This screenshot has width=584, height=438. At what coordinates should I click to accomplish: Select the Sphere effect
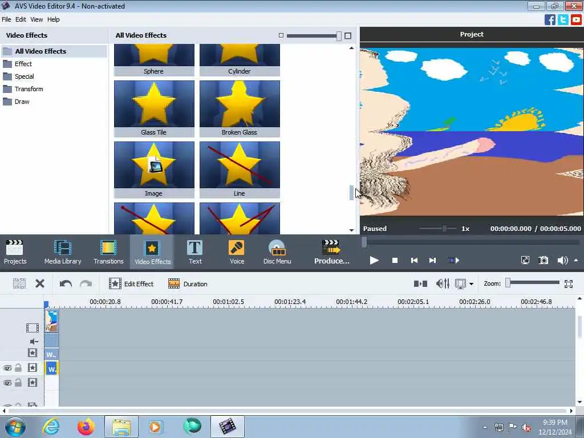154,60
